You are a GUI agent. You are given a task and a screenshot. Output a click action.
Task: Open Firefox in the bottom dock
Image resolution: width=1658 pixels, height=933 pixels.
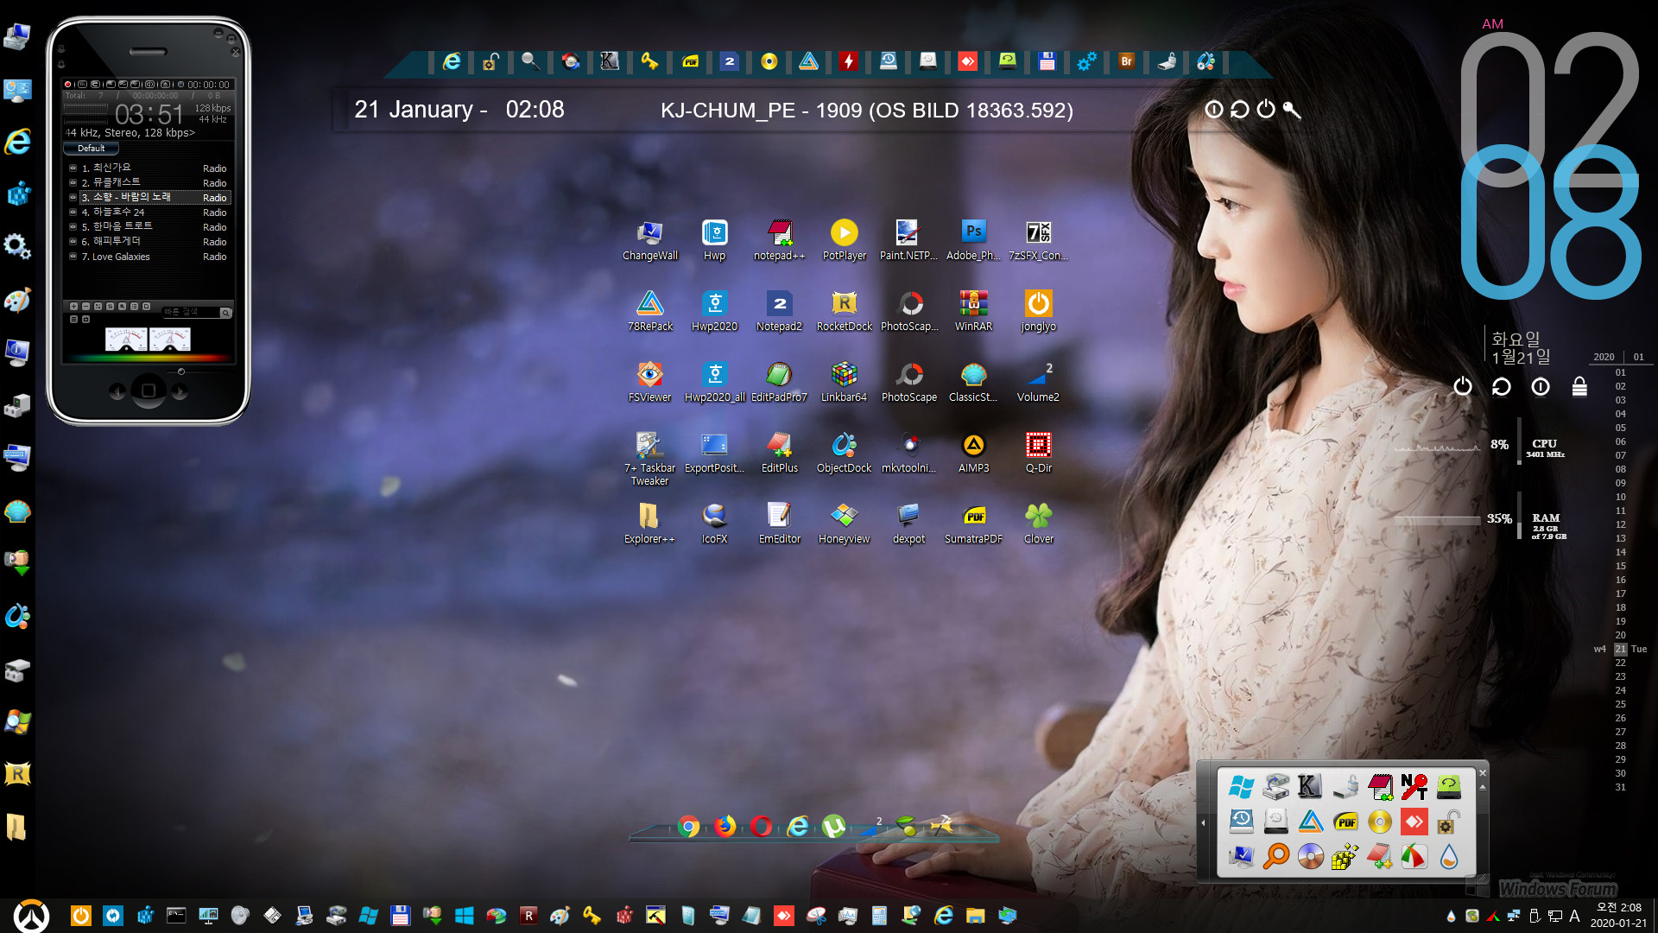[x=725, y=826]
